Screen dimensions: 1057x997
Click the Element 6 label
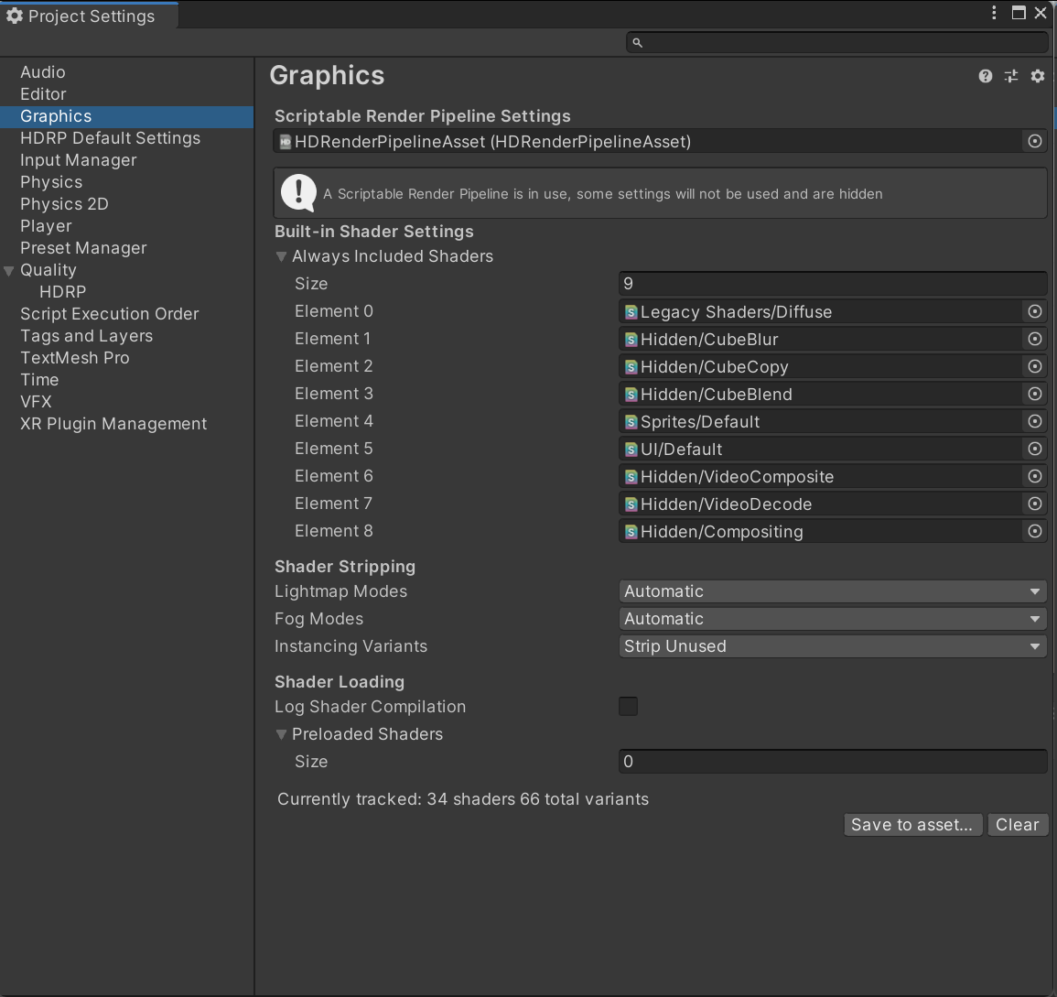click(x=334, y=476)
